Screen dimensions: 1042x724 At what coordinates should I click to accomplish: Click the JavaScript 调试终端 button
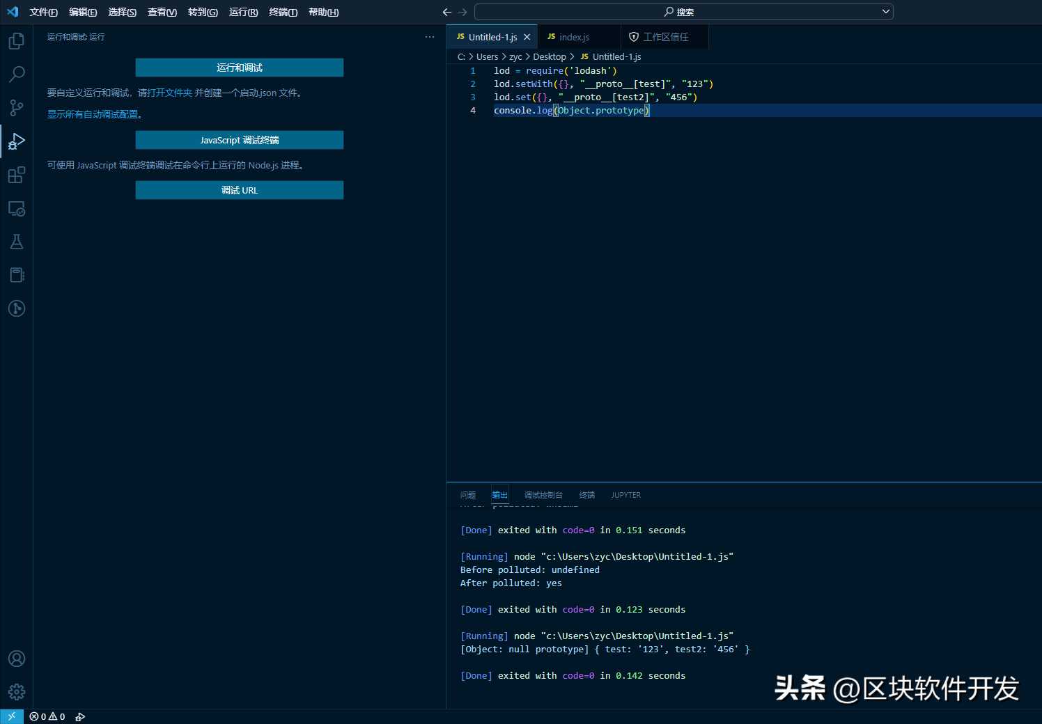[x=239, y=140]
